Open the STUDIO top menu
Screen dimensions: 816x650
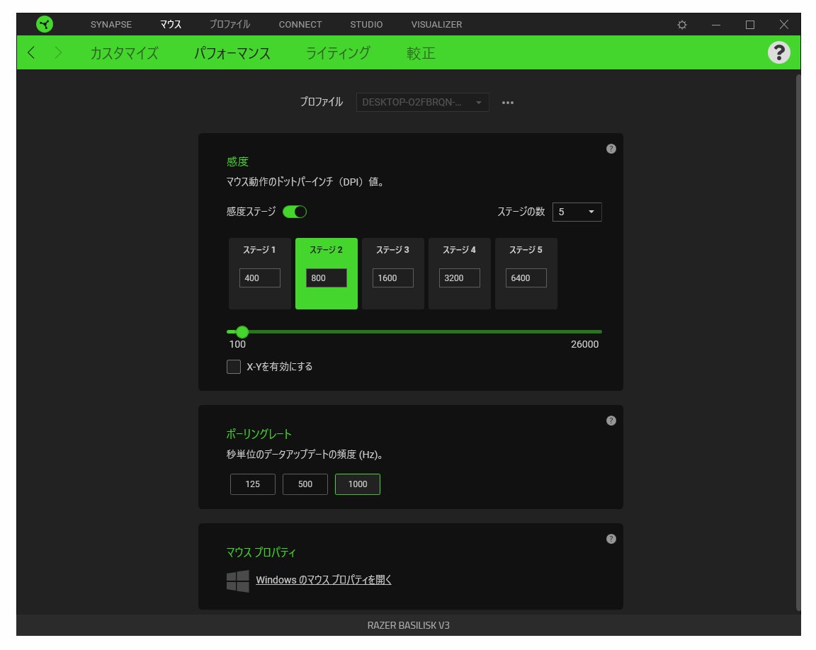coord(365,25)
